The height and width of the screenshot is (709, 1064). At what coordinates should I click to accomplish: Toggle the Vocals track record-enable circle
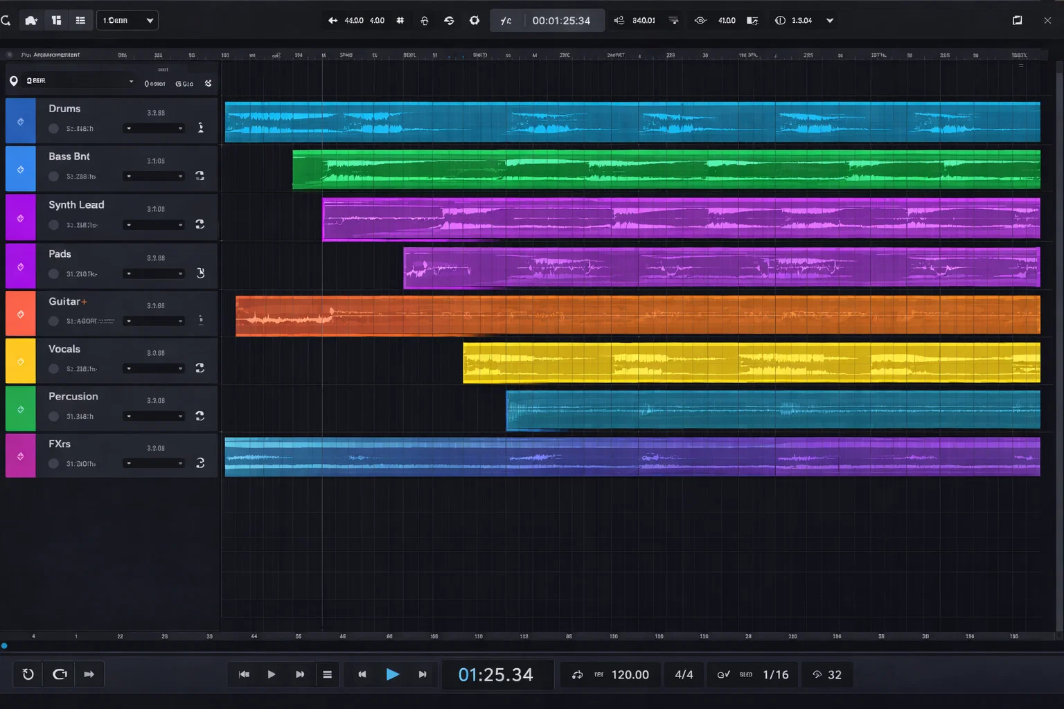click(x=53, y=369)
